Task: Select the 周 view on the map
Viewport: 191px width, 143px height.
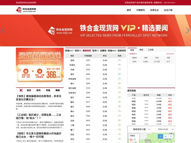Action: (166, 136)
